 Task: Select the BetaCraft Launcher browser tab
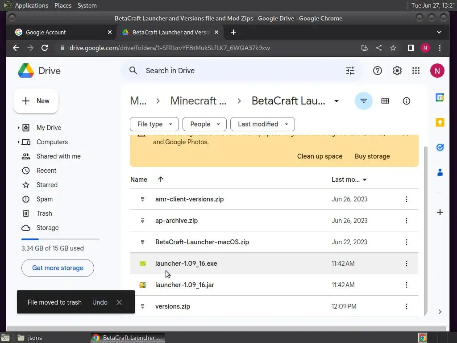[170, 32]
